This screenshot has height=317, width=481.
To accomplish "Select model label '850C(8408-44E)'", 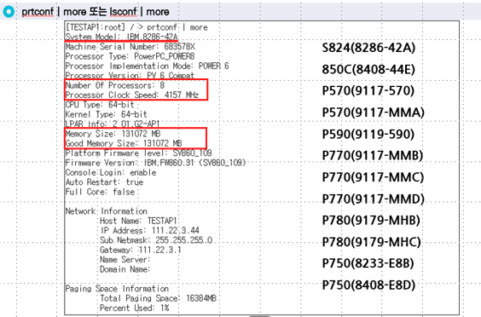I will pyautogui.click(x=368, y=70).
